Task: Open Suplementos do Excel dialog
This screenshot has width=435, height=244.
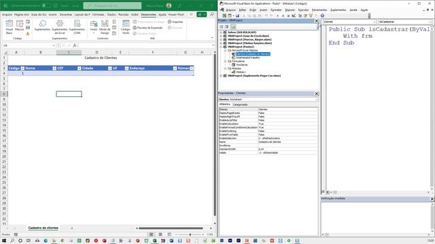Action: 60,27
